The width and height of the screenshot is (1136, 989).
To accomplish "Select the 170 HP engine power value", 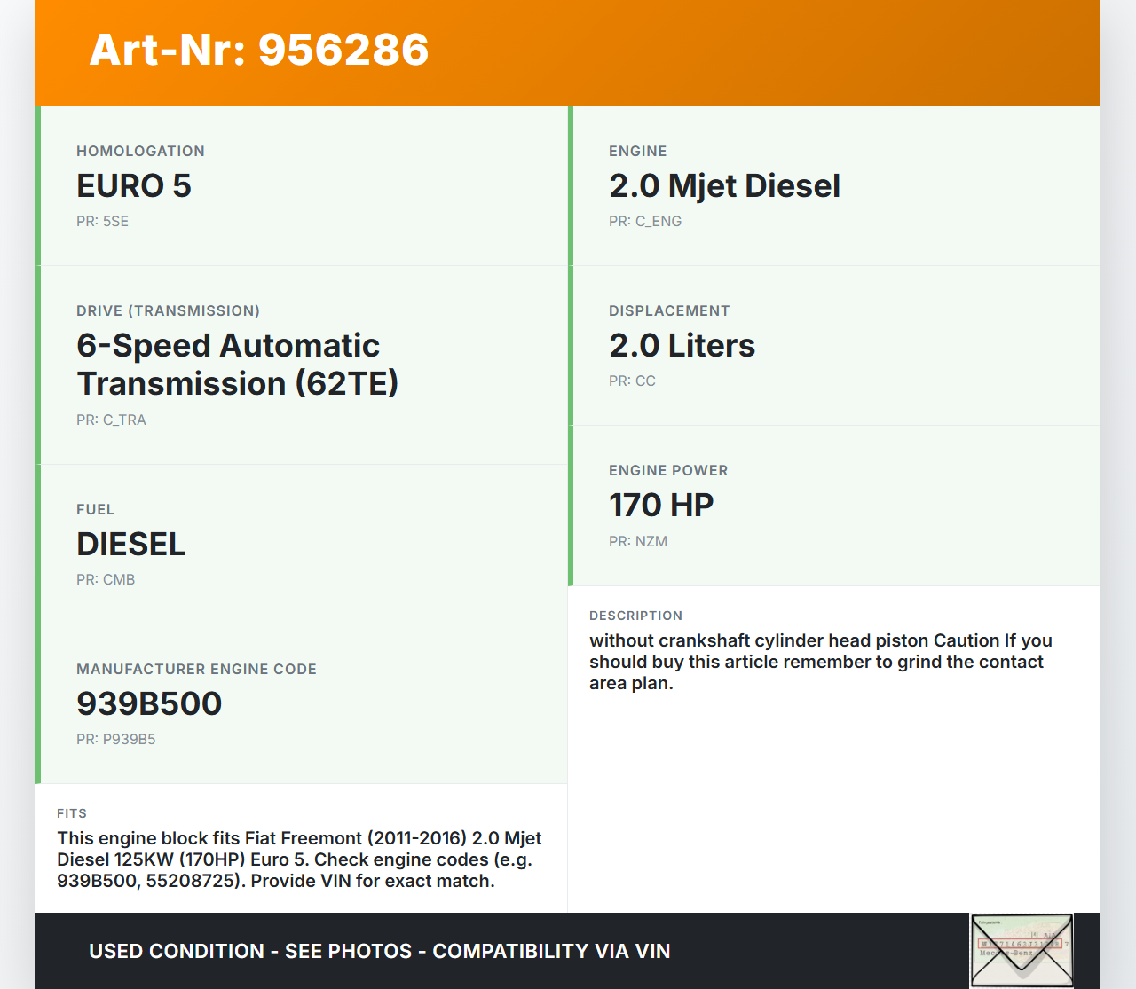I will click(661, 506).
